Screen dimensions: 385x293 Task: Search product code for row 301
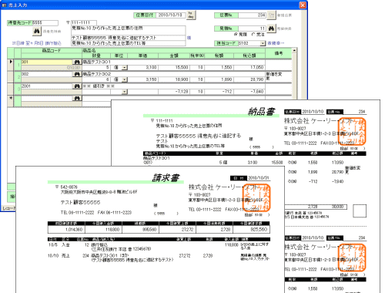[x=77, y=62]
